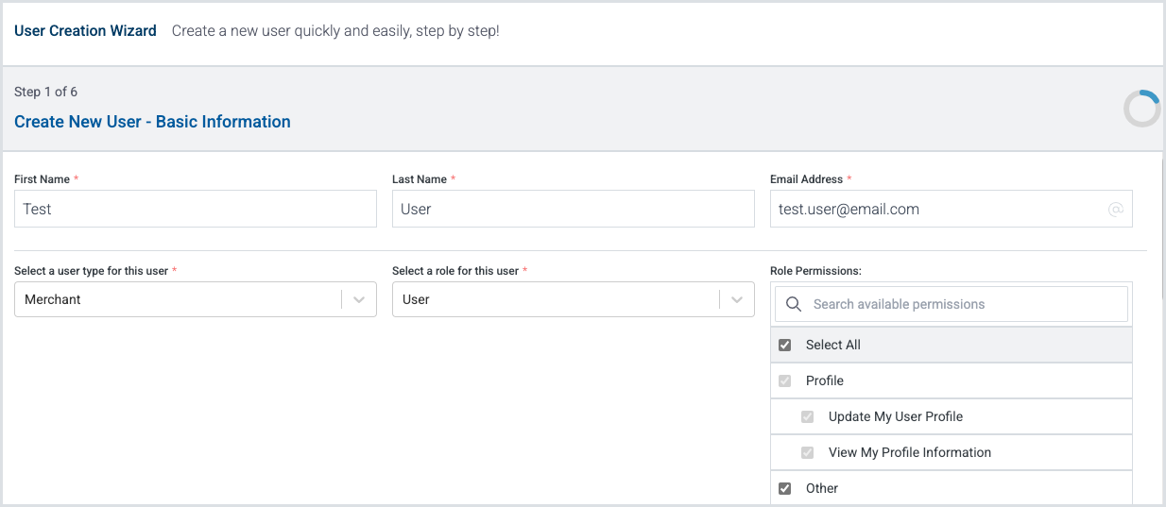
Task: Click the Email Address input field
Action: pyautogui.click(x=935, y=210)
